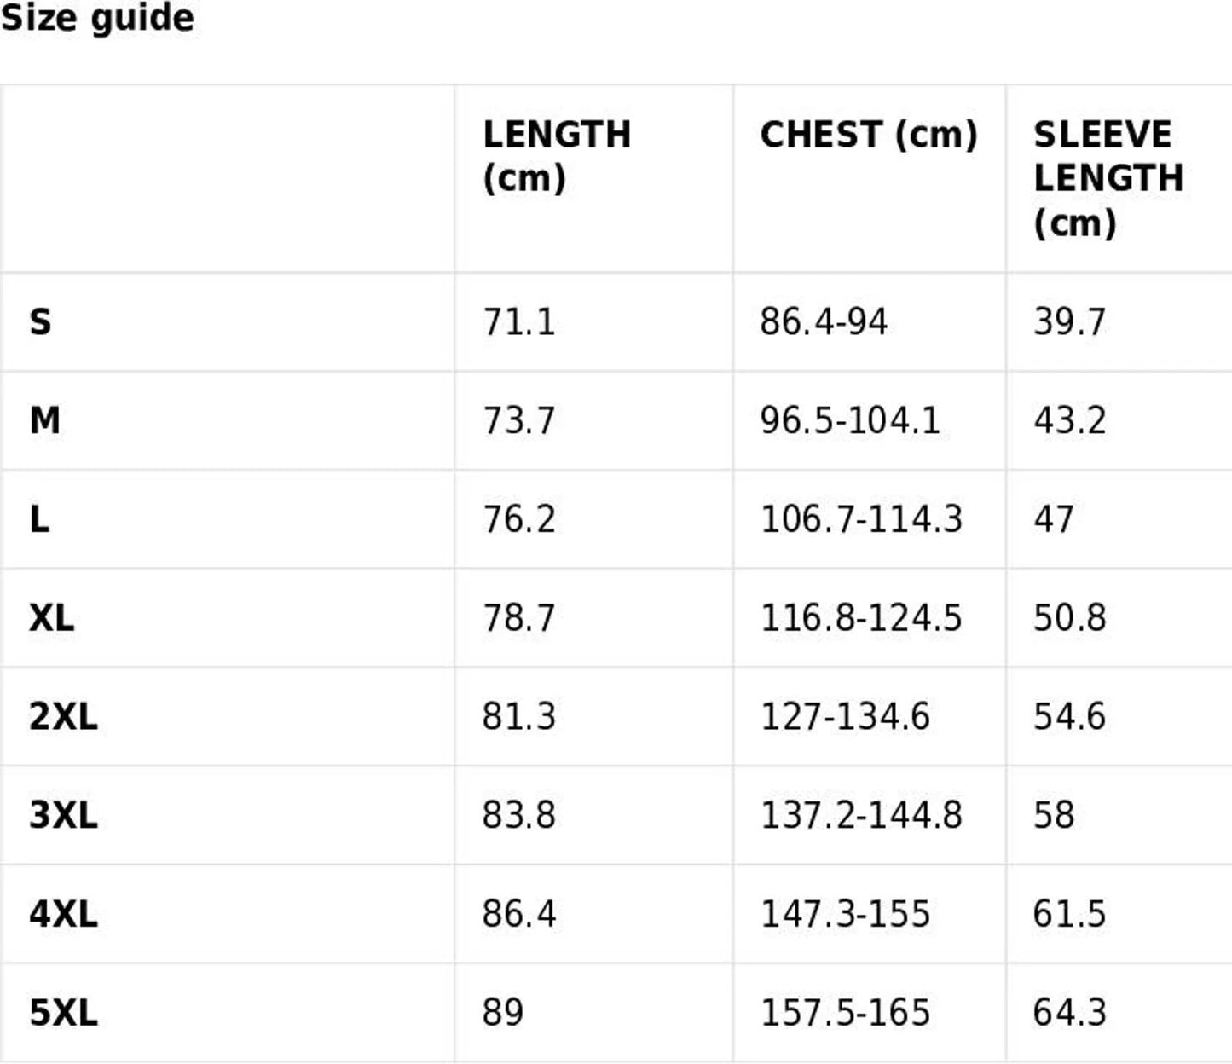Select the 96.5-104.1 chest cell
The height and width of the screenshot is (1064, 1232).
[849, 420]
